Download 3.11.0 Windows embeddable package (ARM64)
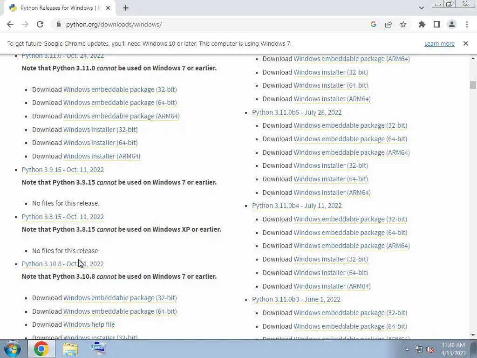The width and height of the screenshot is (477, 358). (x=122, y=116)
